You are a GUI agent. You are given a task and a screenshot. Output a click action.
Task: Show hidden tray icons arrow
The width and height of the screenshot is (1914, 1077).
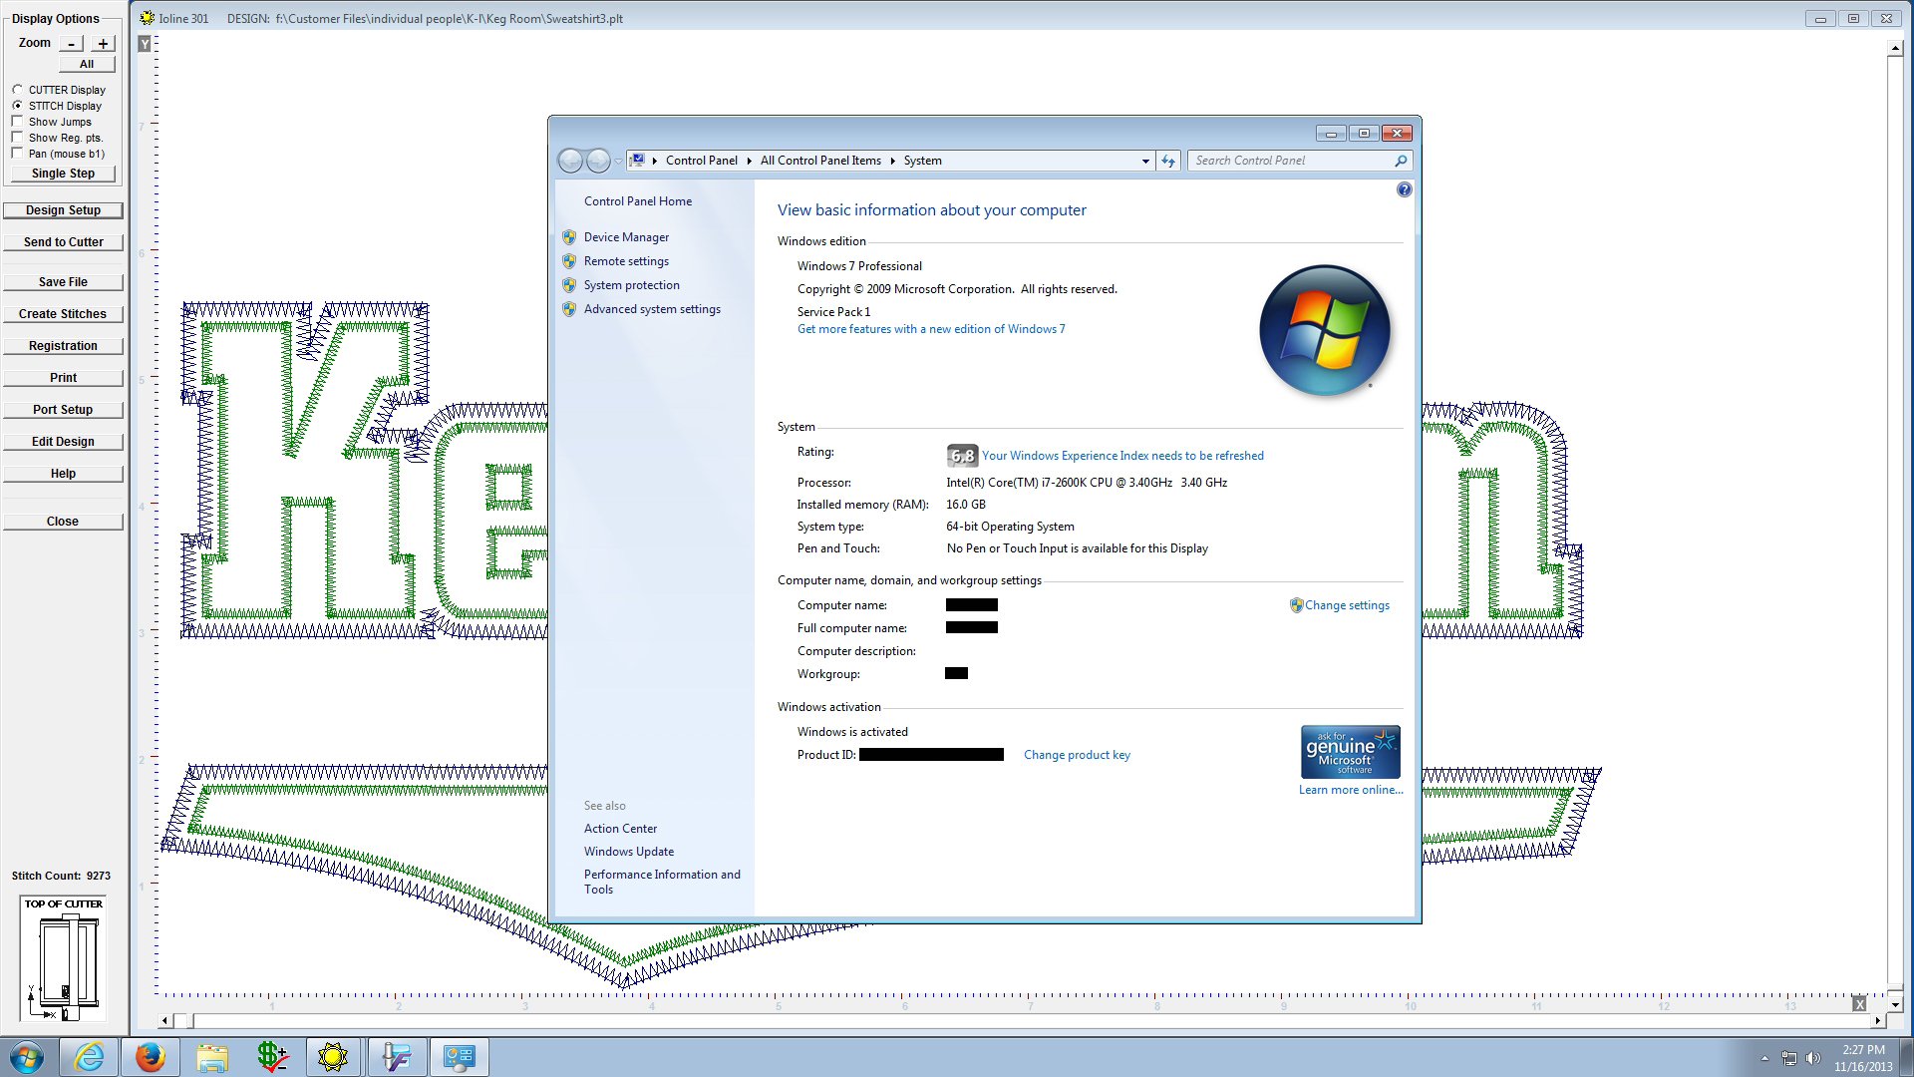click(1764, 1058)
